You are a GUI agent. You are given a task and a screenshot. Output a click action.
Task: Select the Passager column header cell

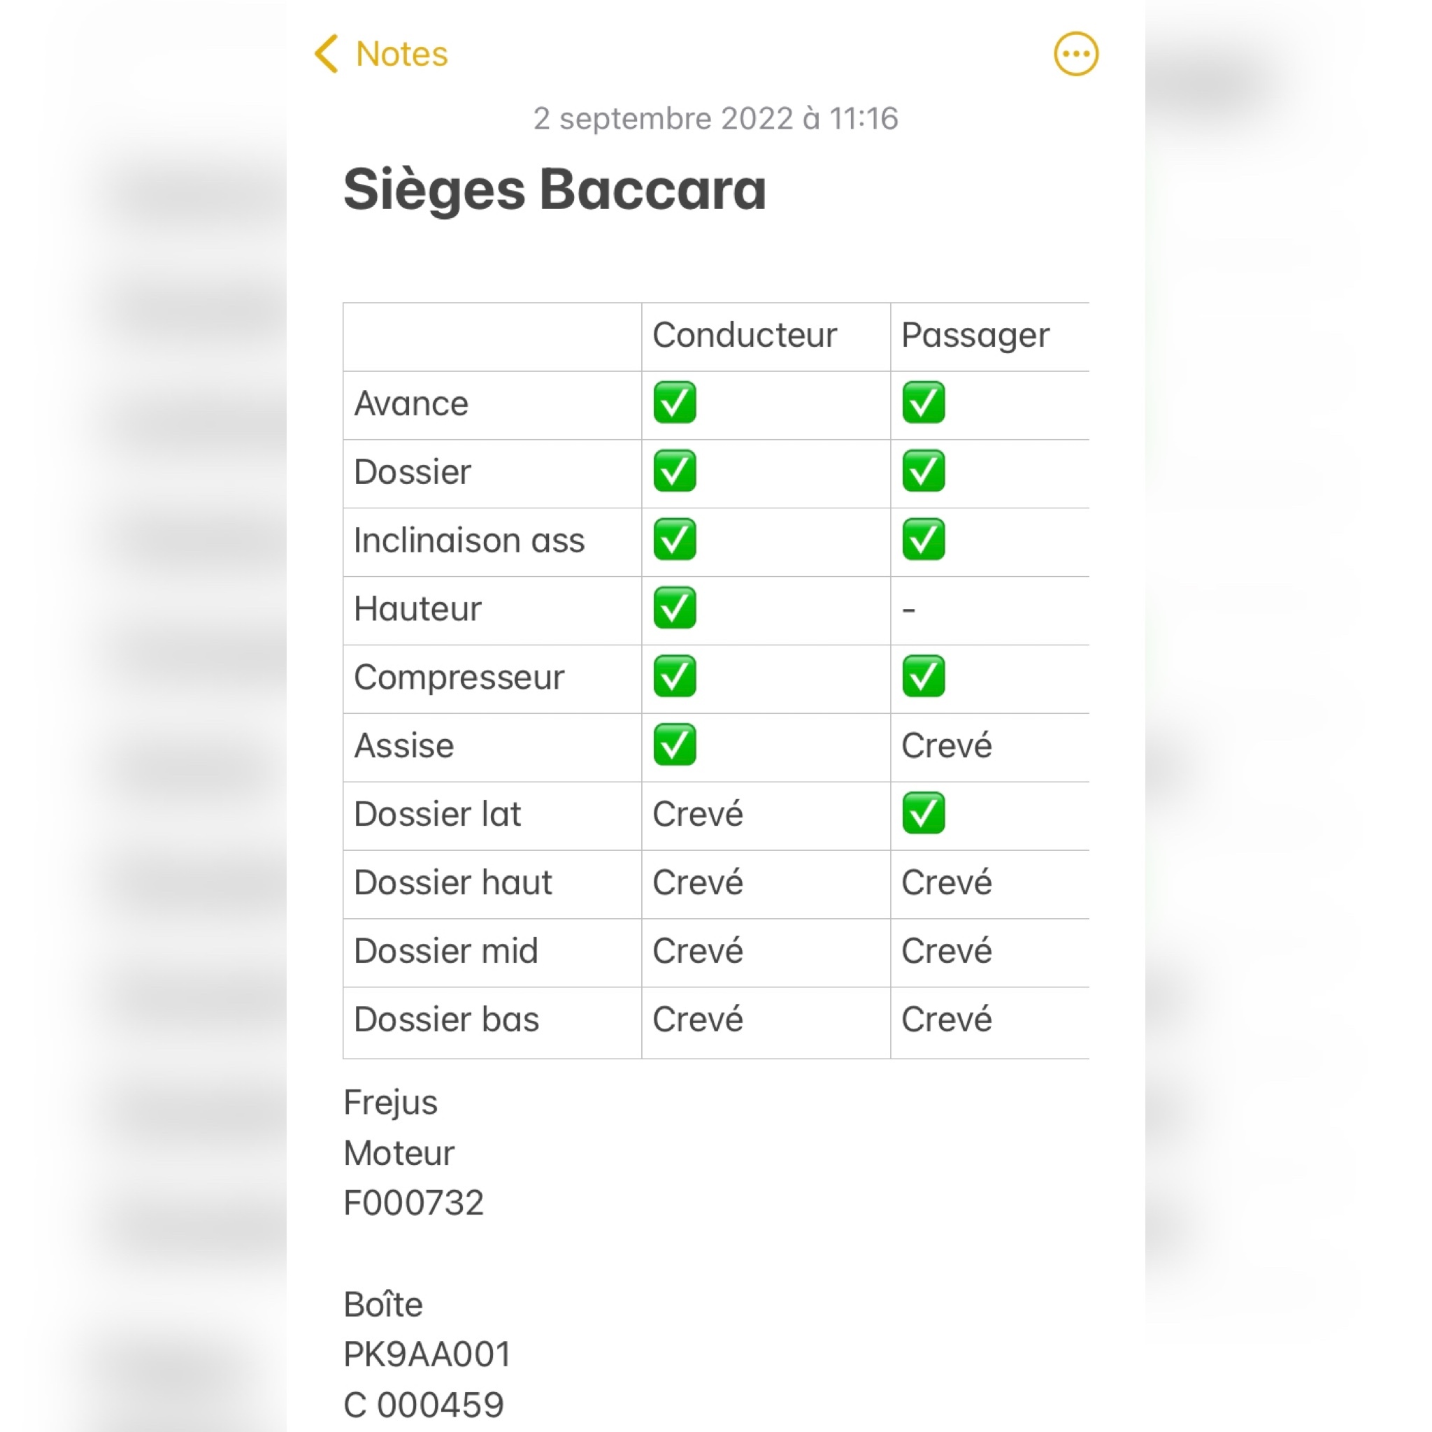click(x=975, y=335)
